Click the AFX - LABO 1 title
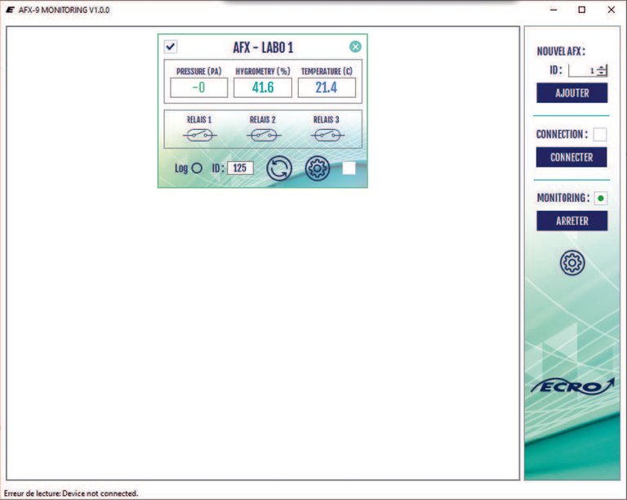Viewport: 627px width, 500px height. click(x=263, y=47)
